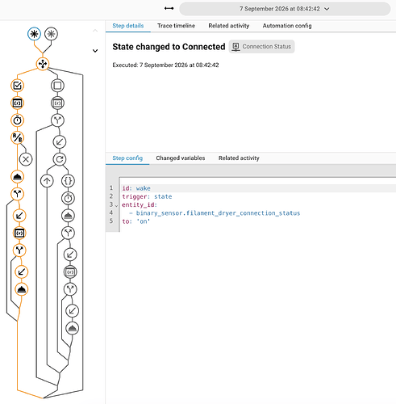Open the Automation config tab
Screen dimensions: 396x404
click(x=287, y=26)
